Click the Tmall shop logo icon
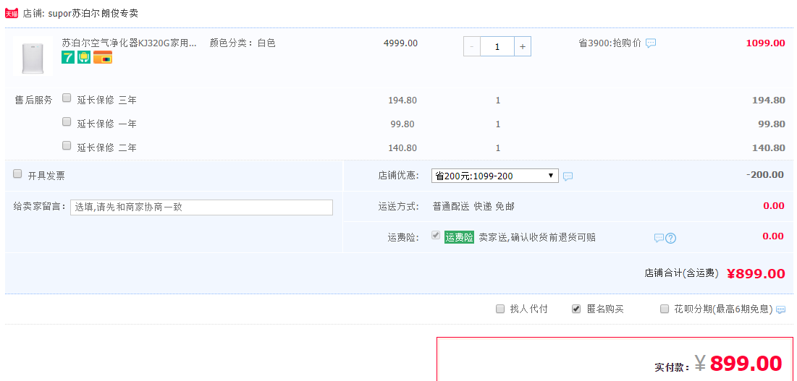The image size is (797, 381). [x=12, y=13]
